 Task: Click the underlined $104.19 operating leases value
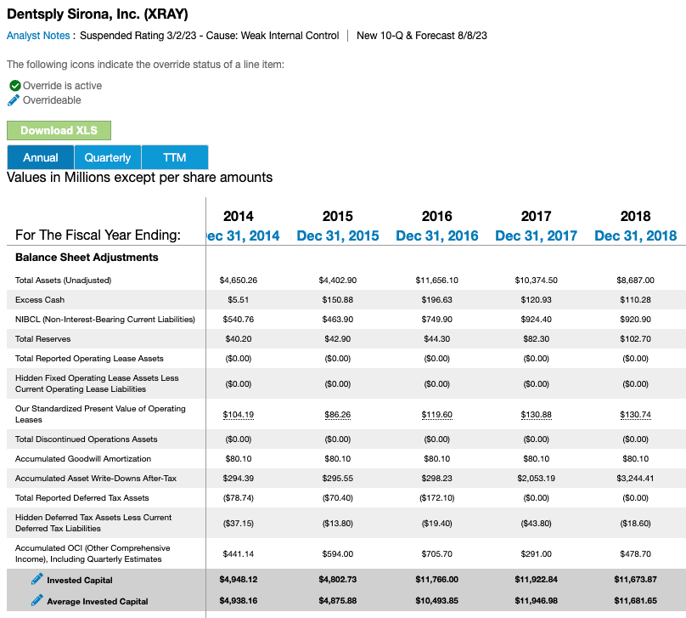click(x=239, y=414)
